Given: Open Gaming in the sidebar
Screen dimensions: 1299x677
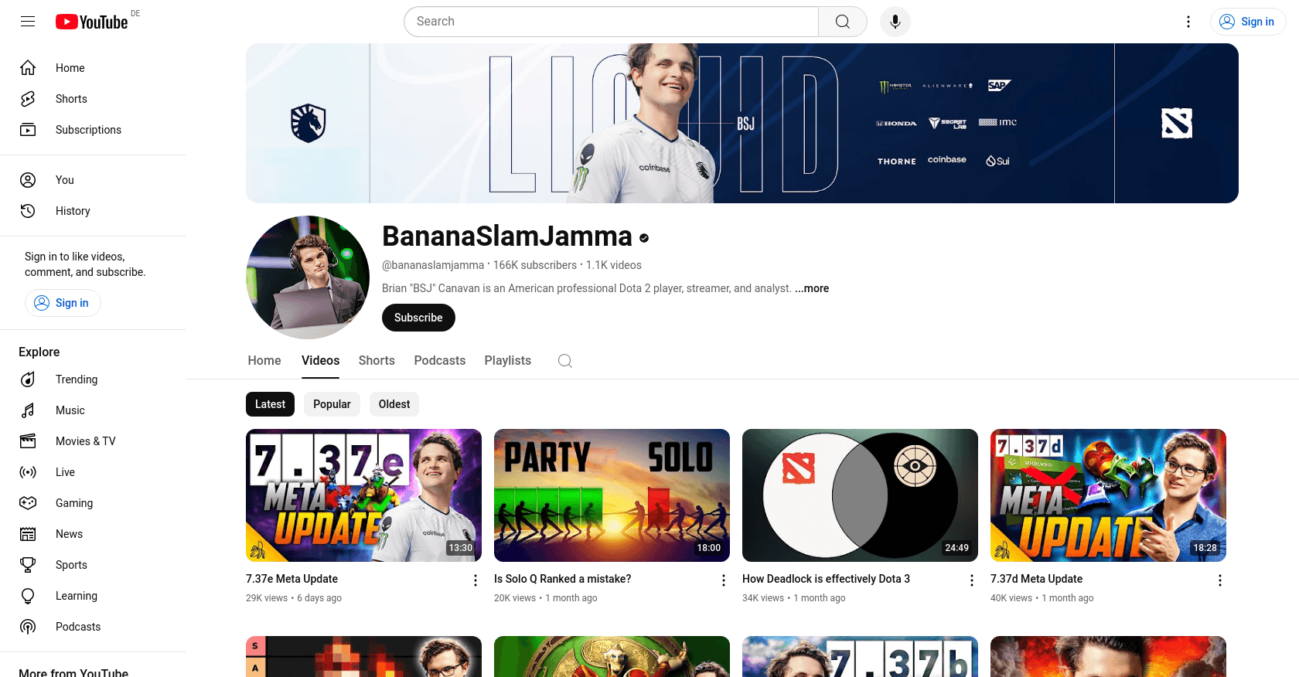Looking at the screenshot, I should pyautogui.click(x=73, y=503).
